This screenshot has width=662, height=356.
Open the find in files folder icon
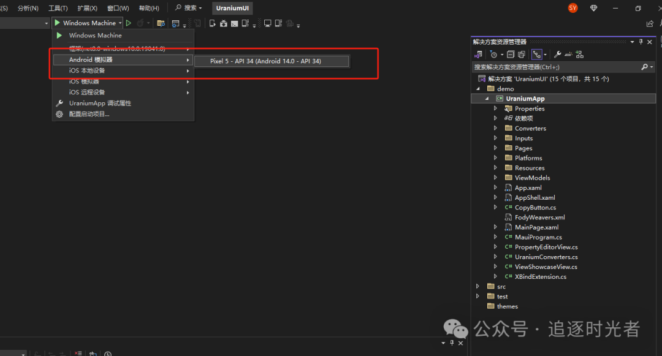pyautogui.click(x=161, y=23)
